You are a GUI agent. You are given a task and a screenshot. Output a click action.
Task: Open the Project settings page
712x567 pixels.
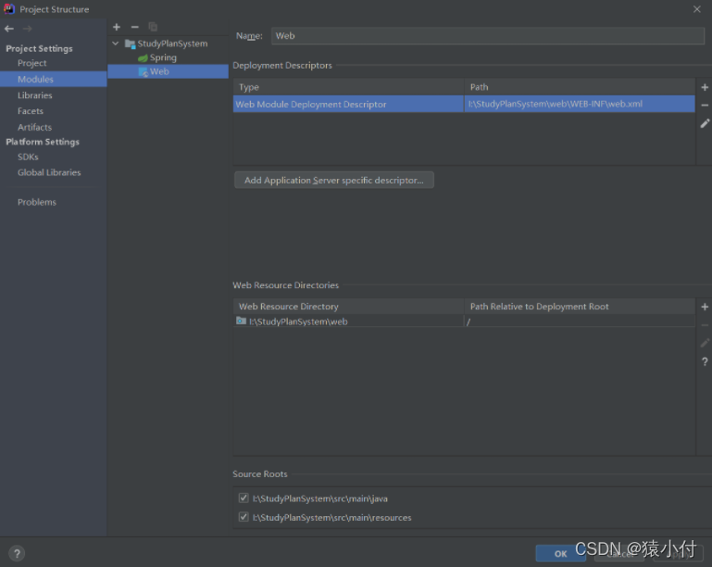[32, 63]
